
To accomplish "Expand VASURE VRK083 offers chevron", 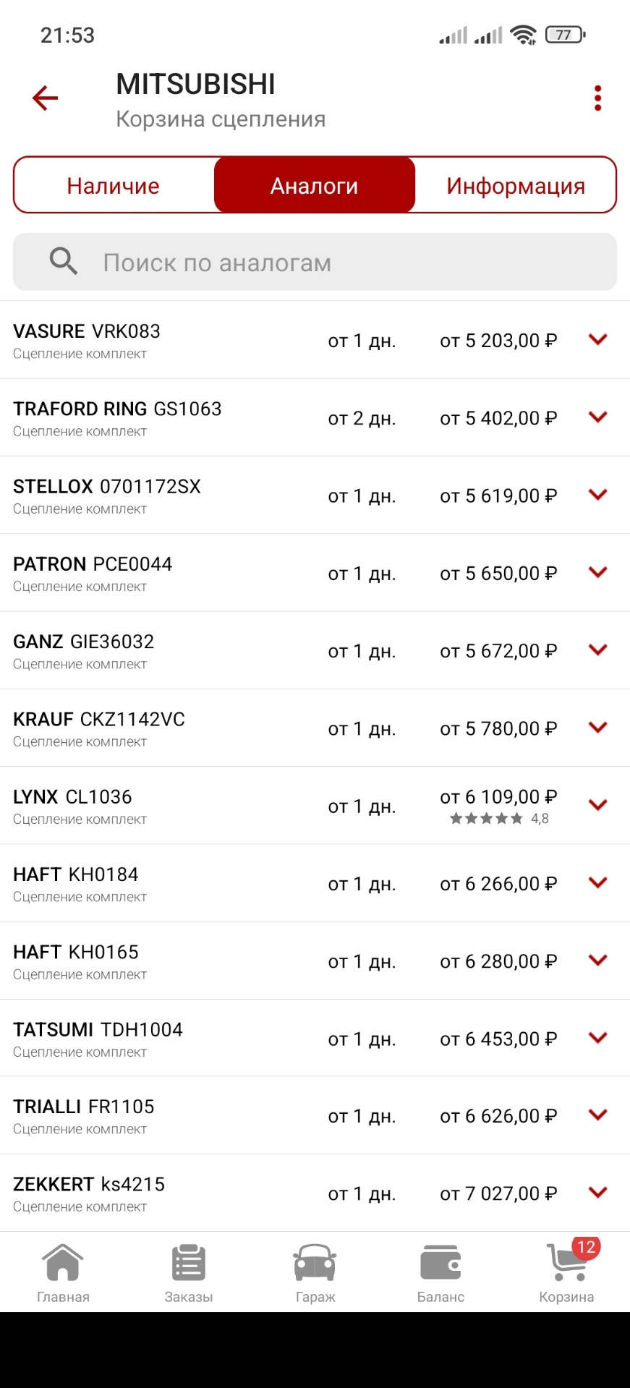I will tap(597, 339).
